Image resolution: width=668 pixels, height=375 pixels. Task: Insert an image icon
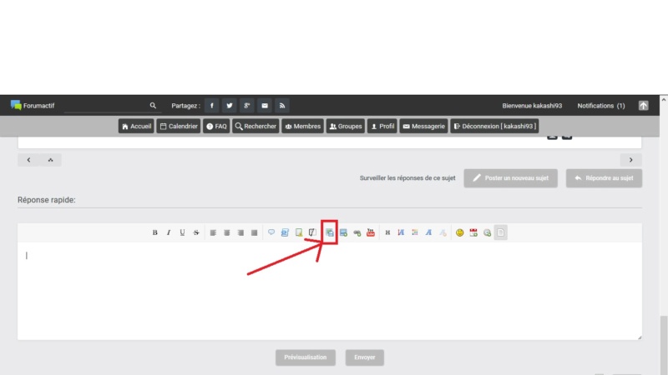(x=343, y=232)
